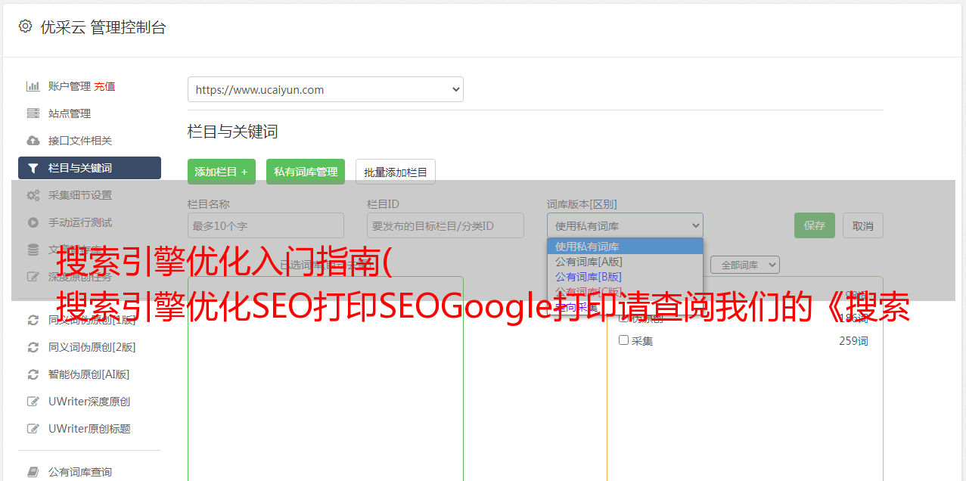Choose 使用私有词库 option in the list

[625, 246]
